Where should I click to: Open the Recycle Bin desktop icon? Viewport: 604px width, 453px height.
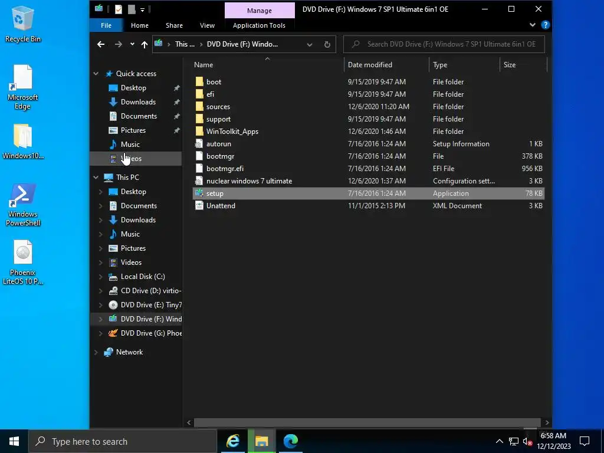click(x=23, y=24)
